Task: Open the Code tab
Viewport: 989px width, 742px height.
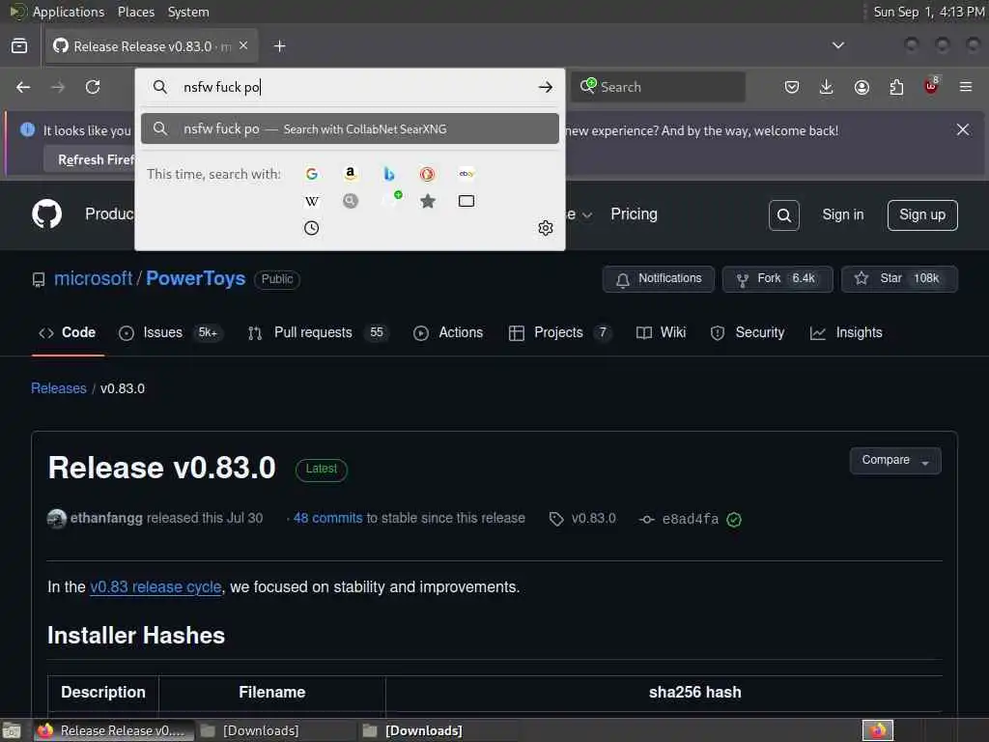Action: coord(68,332)
